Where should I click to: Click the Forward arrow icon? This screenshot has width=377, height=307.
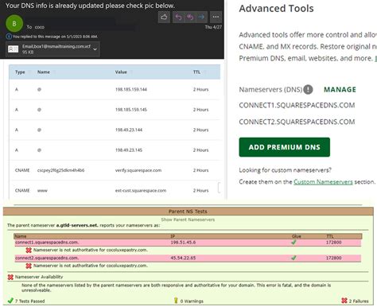tap(201, 17)
